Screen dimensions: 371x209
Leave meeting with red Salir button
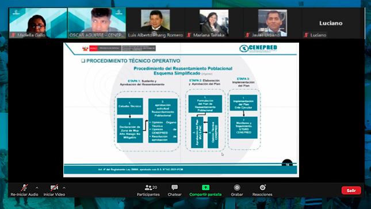pos(351,190)
